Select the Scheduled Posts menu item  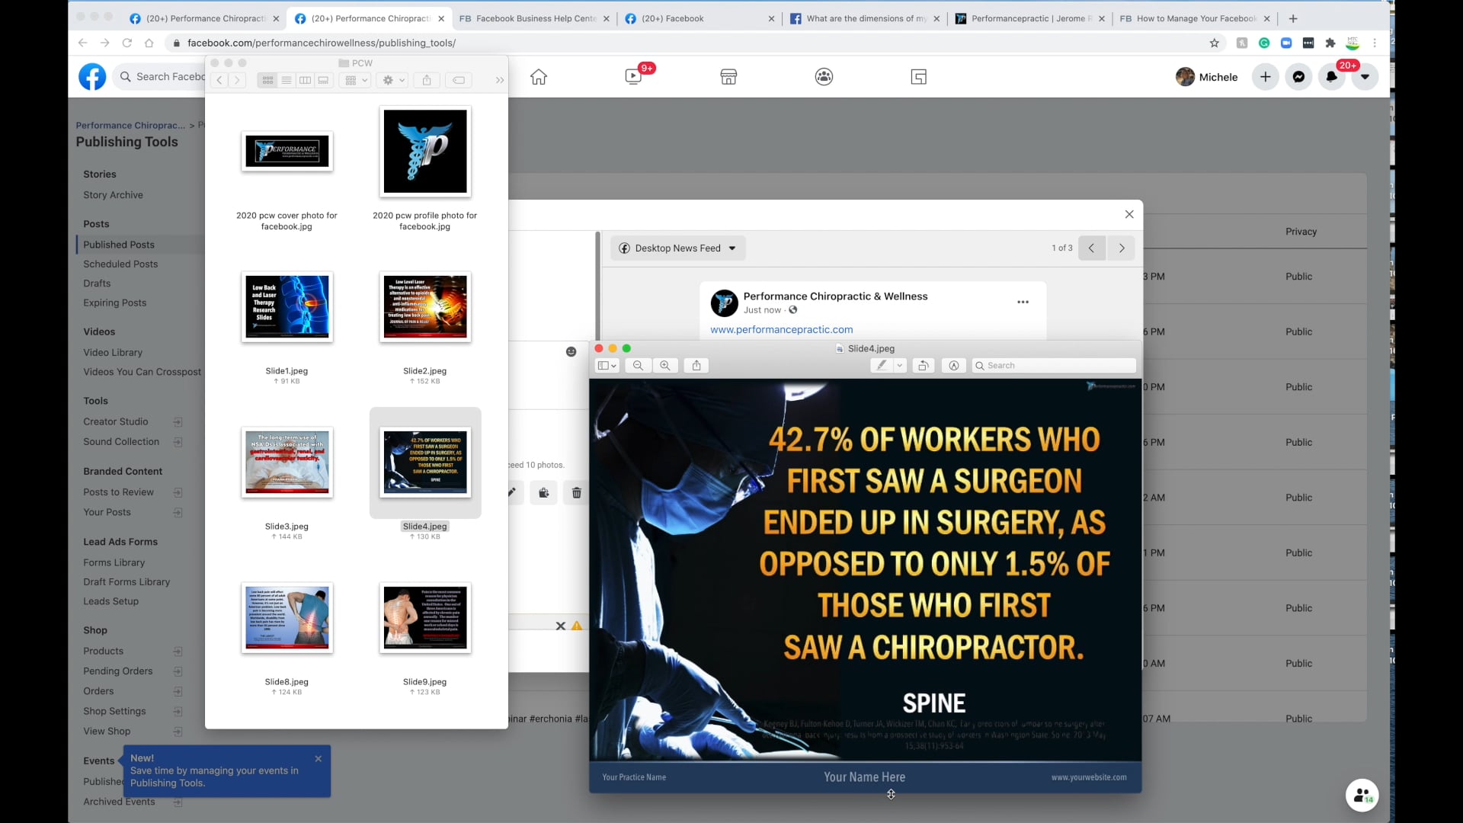coord(120,264)
